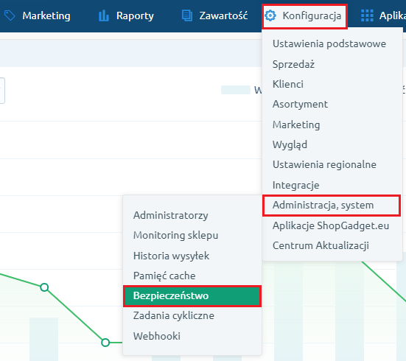Click the Aplikacje grid icon

click(x=367, y=15)
